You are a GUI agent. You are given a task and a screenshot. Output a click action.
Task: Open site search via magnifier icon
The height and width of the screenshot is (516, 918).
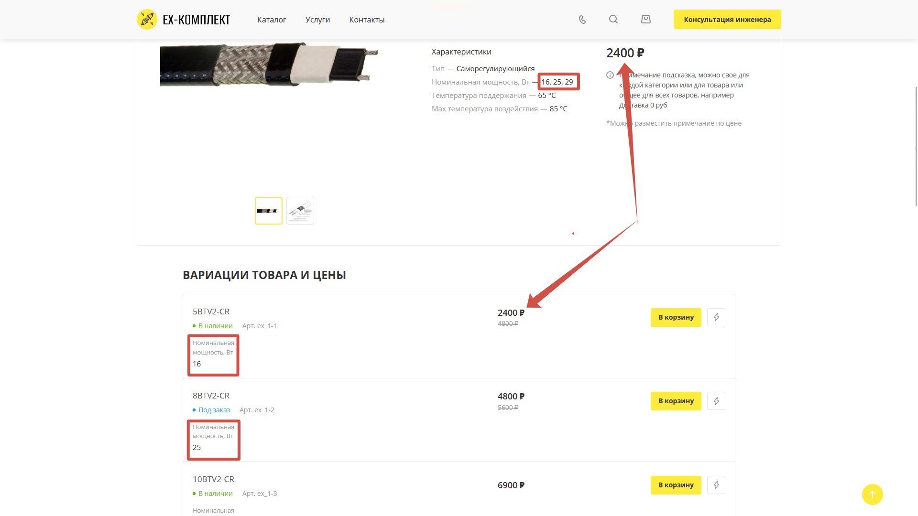coord(613,20)
